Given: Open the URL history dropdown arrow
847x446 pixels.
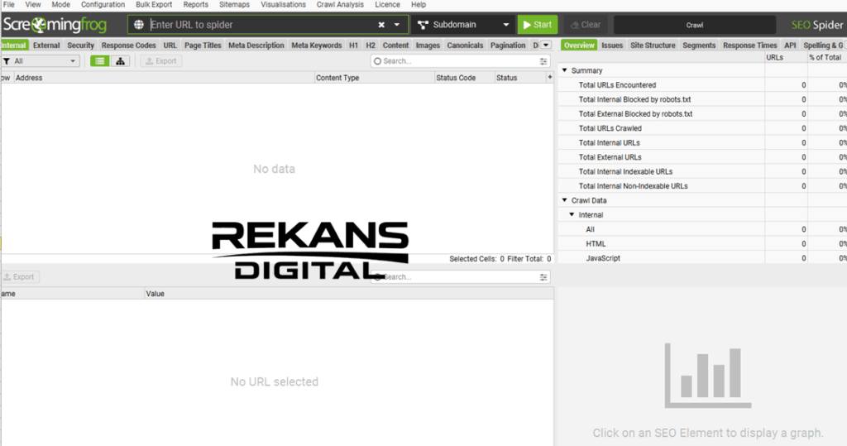Looking at the screenshot, I should click(x=397, y=25).
